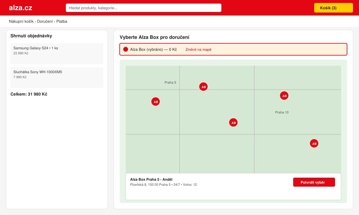This screenshot has height=215, width=359.
Task: Click the Změnit na mapě link
Action: click(x=198, y=50)
